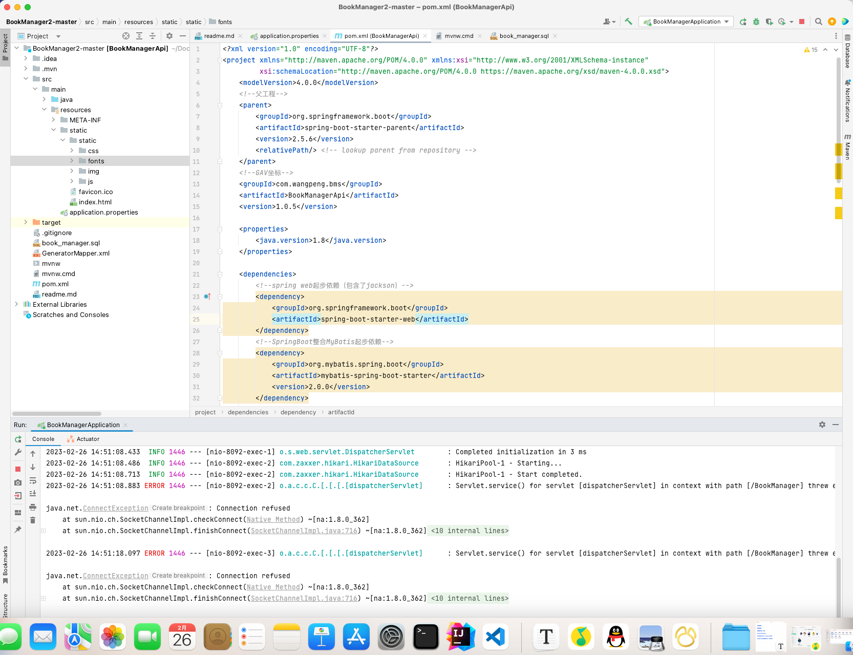Rerun application in the Run panel

click(x=18, y=439)
